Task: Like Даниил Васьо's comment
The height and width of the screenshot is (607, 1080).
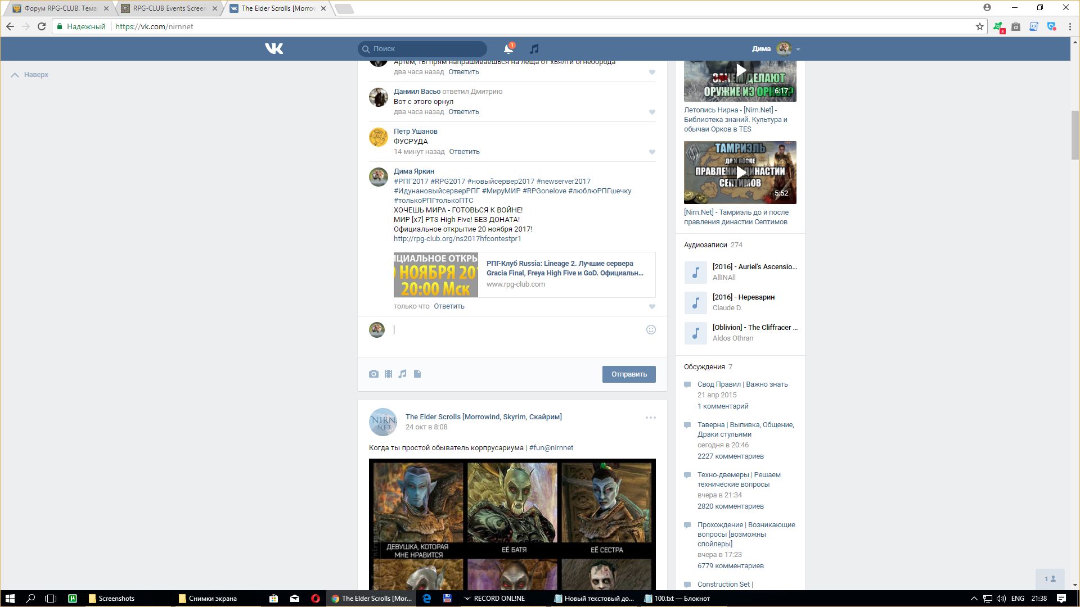Action: [652, 112]
